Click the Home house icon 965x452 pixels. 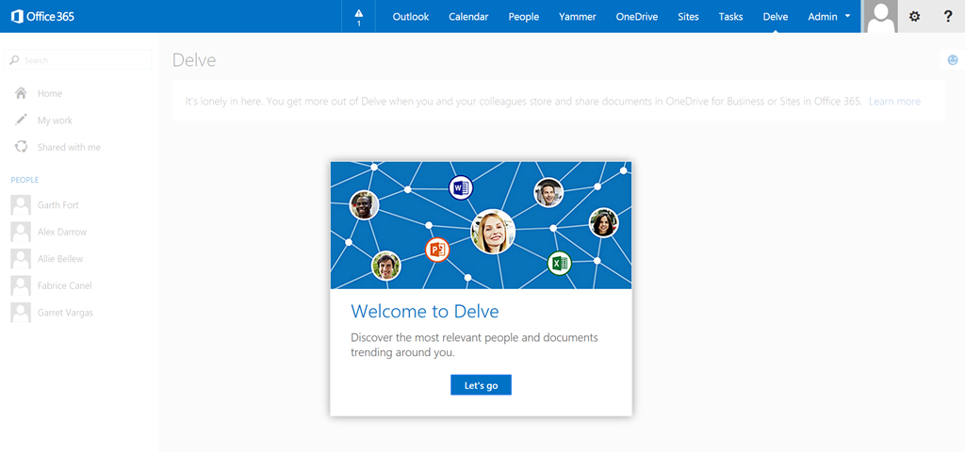coord(21,93)
